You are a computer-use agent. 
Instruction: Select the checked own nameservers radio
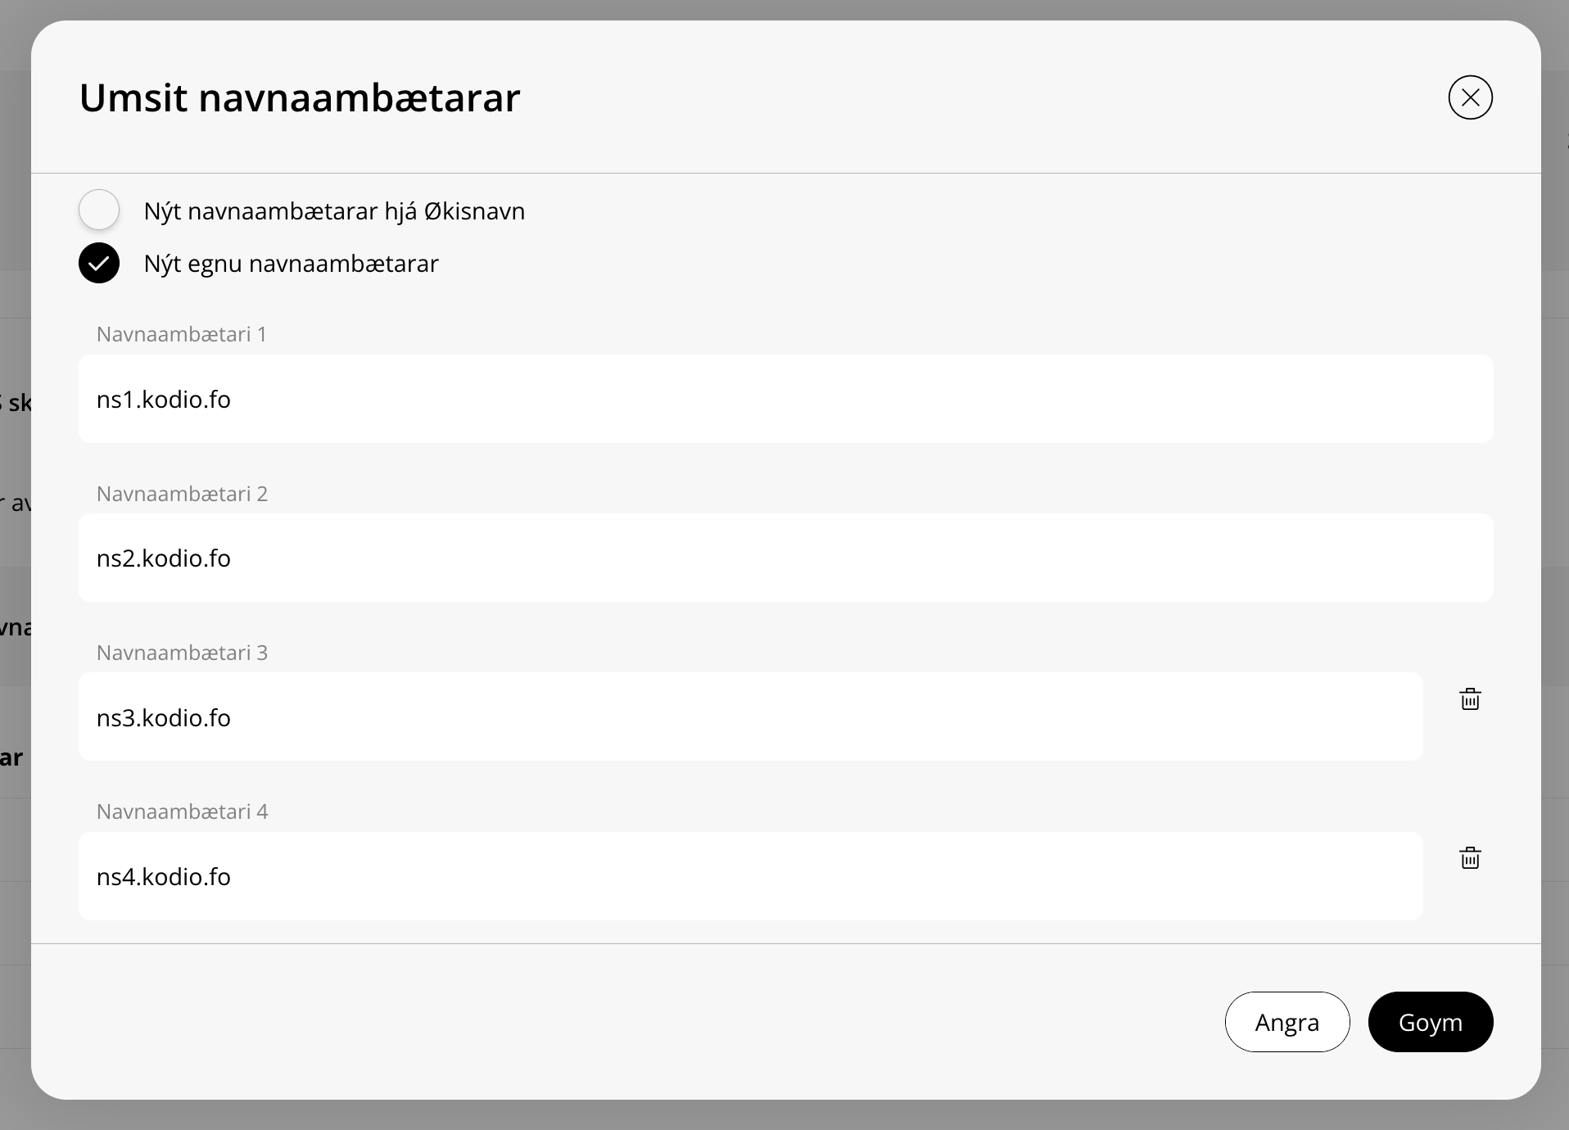point(99,263)
